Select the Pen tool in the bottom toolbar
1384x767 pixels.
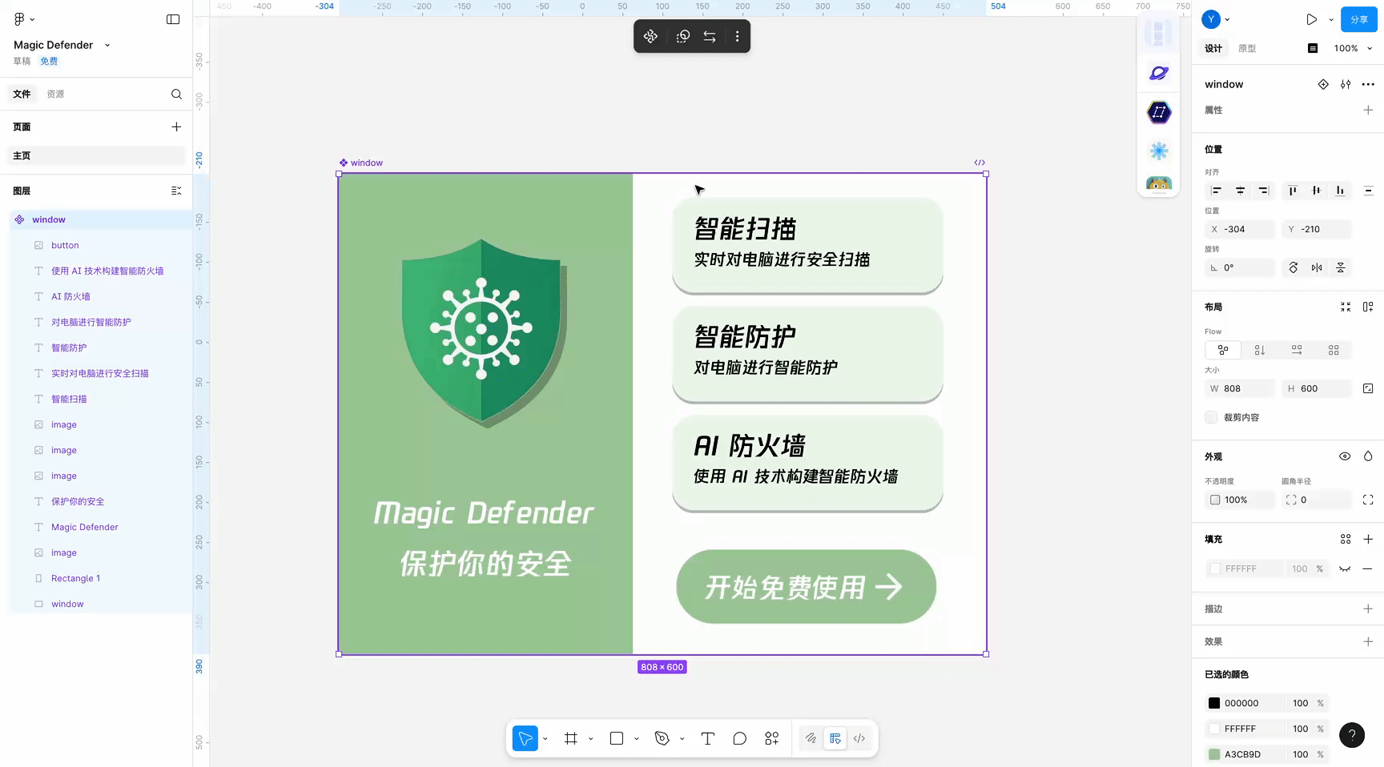[662, 738]
